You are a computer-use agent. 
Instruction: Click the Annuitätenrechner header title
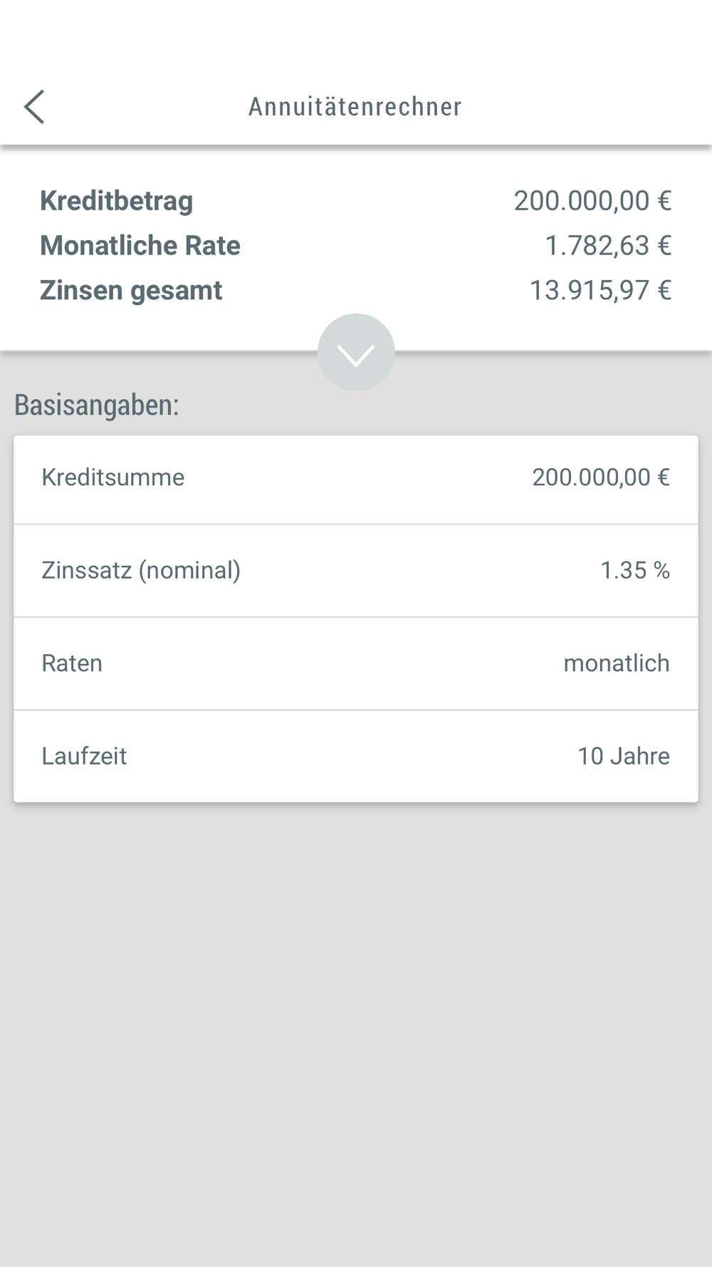pos(355,107)
